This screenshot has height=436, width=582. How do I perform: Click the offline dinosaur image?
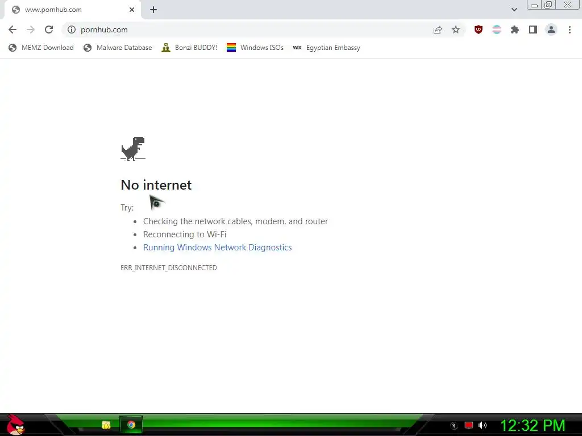click(133, 149)
